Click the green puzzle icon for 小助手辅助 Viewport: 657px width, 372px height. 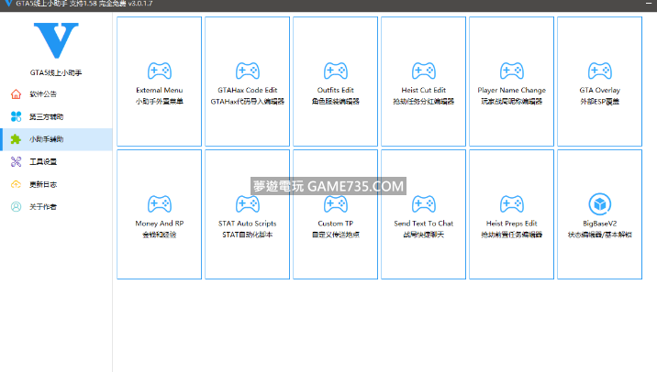click(16, 139)
